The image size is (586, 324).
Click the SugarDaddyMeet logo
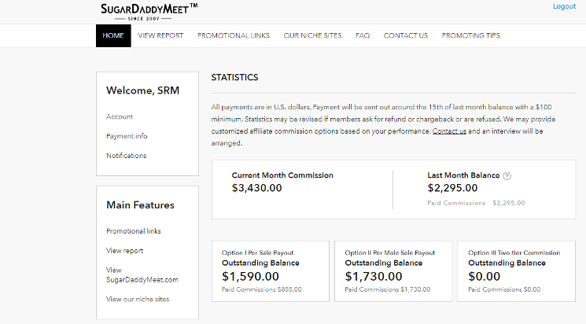click(149, 11)
